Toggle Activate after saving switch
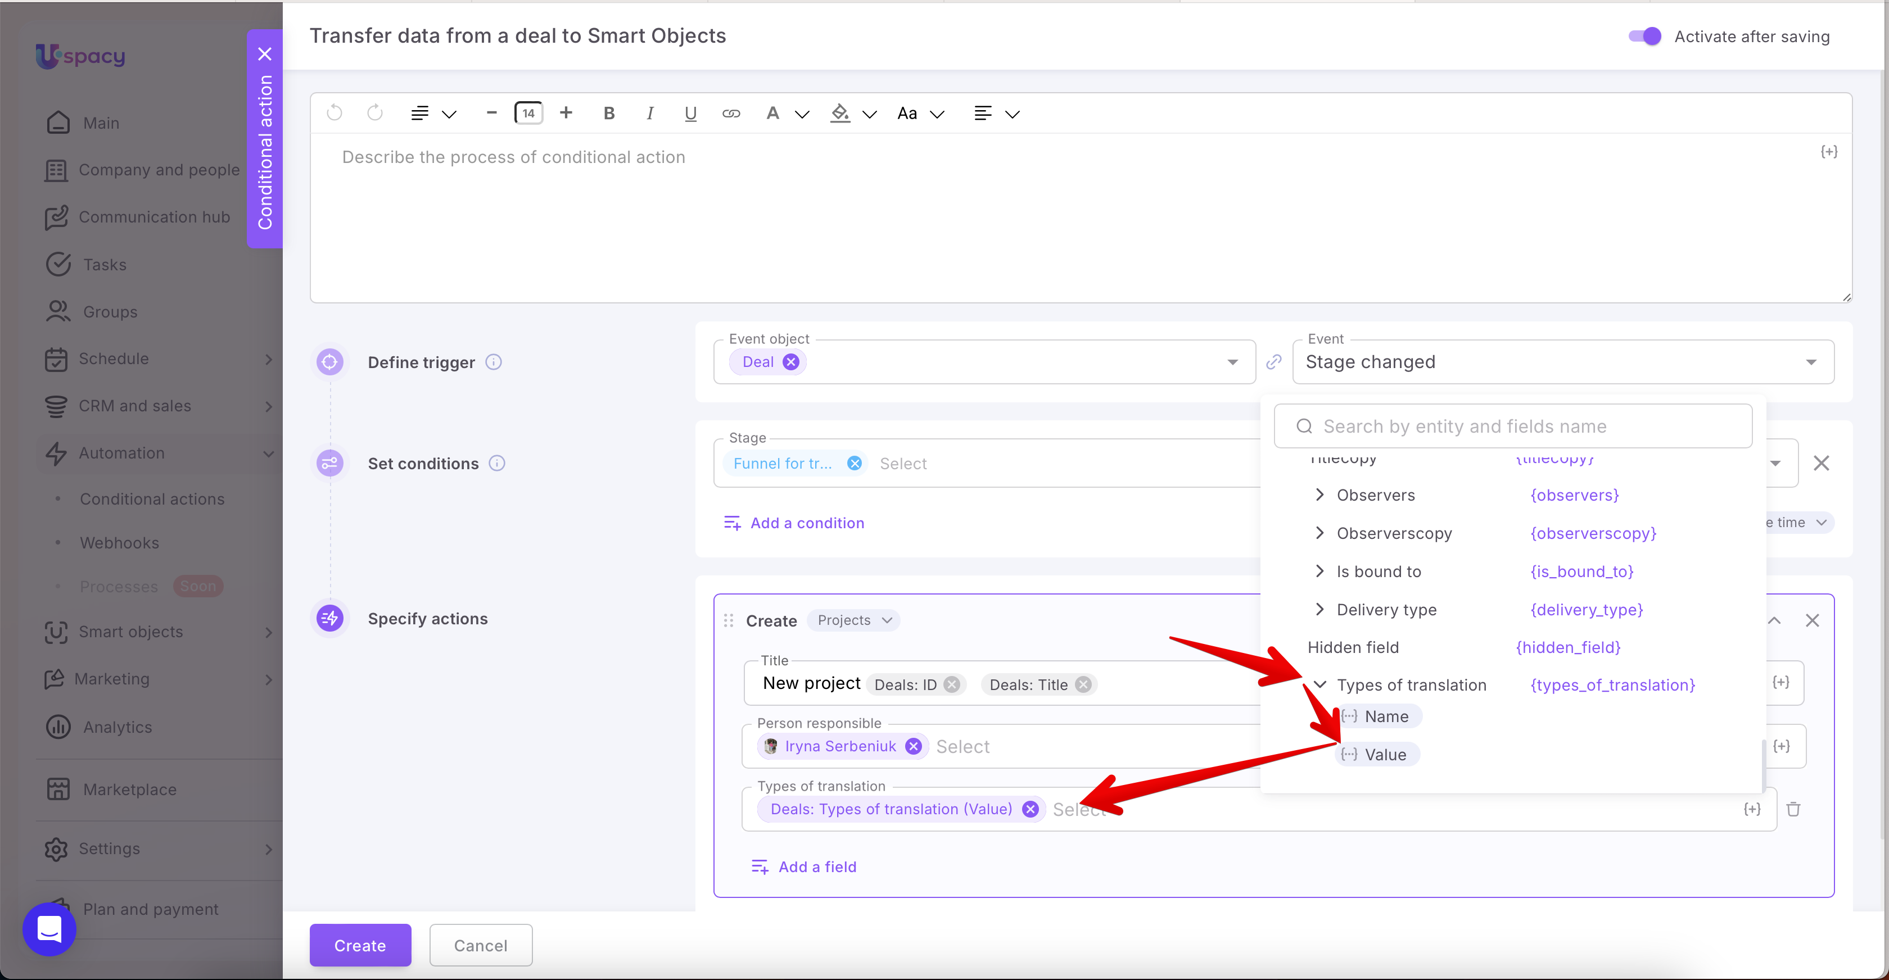The height and width of the screenshot is (980, 1889). point(1645,37)
